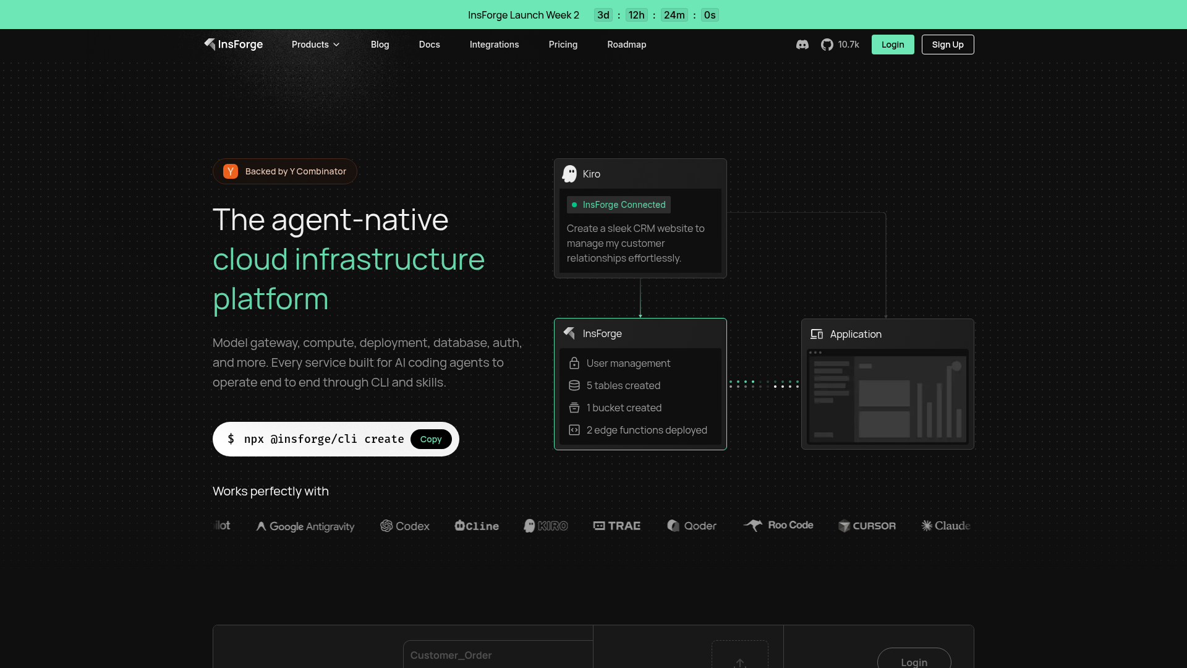Click the code icon beside edge functions deployed
The image size is (1187, 668).
pyautogui.click(x=574, y=430)
